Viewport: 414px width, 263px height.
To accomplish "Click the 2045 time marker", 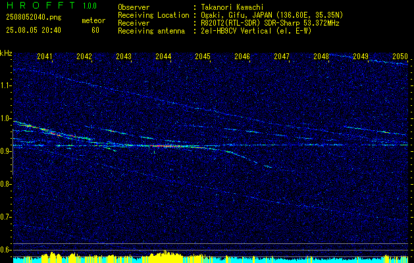I will [203, 56].
